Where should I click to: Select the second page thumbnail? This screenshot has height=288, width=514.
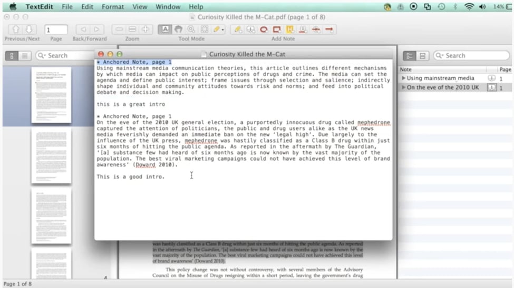pos(51,155)
